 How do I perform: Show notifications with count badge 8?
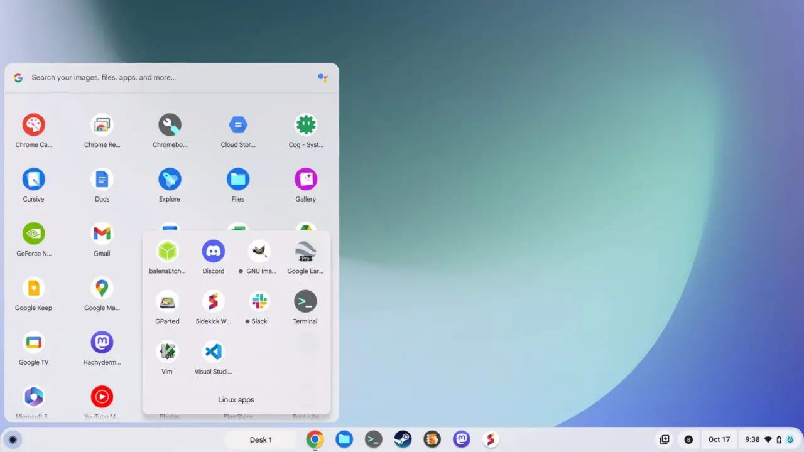(688, 439)
